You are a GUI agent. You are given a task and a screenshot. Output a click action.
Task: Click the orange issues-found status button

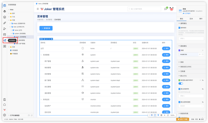(x=183, y=119)
